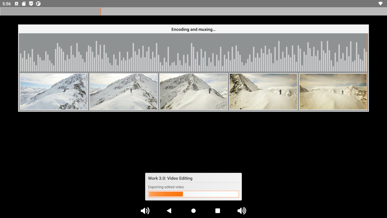387x218 pixels.
Task: Tap the Back triangle navigation button
Action: coord(169,211)
